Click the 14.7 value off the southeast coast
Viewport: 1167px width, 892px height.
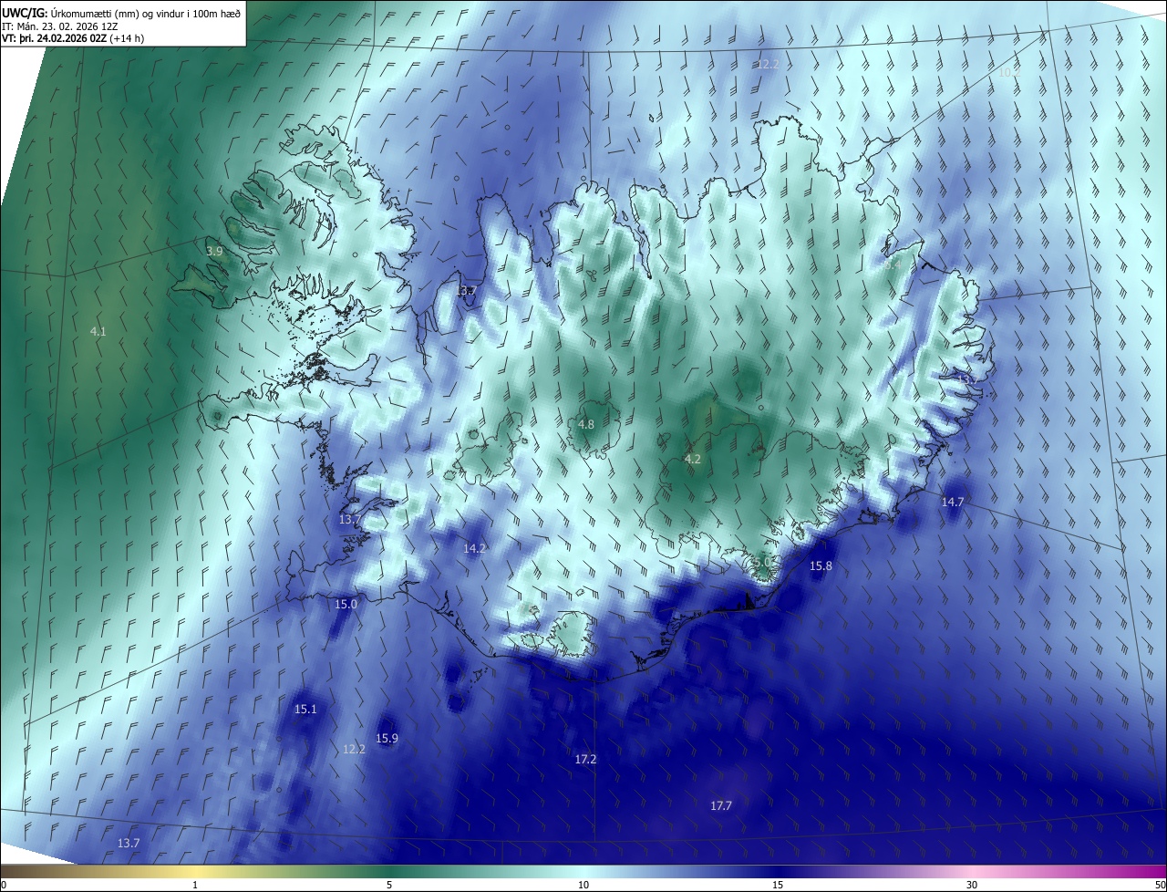[x=952, y=503]
